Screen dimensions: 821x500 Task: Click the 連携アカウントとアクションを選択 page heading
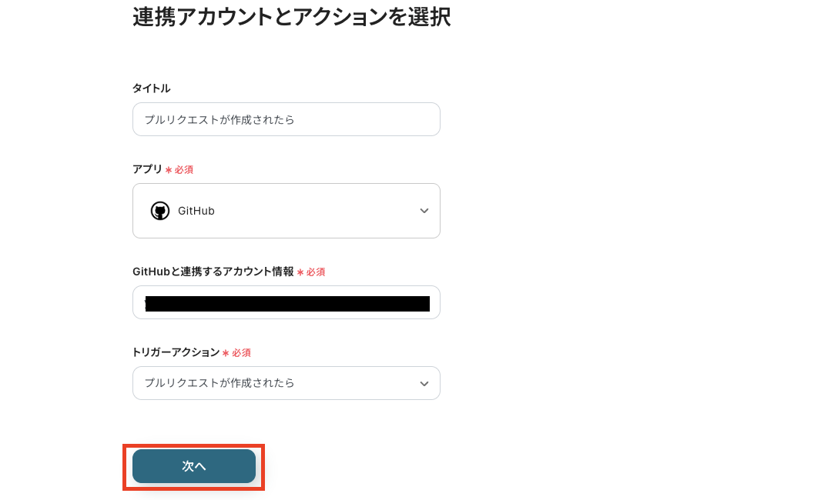pyautogui.click(x=291, y=17)
